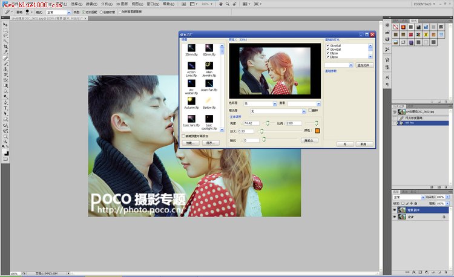Switch to the Actions tab beside History
The height and width of the screenshot is (277, 454).
click(410, 106)
